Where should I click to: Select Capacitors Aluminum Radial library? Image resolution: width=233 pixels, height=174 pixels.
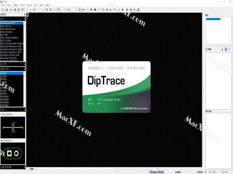pyautogui.click(x=12, y=49)
